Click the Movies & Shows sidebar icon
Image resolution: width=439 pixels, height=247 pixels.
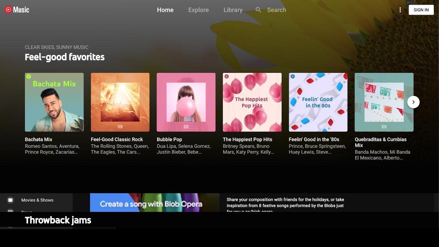[11, 200]
